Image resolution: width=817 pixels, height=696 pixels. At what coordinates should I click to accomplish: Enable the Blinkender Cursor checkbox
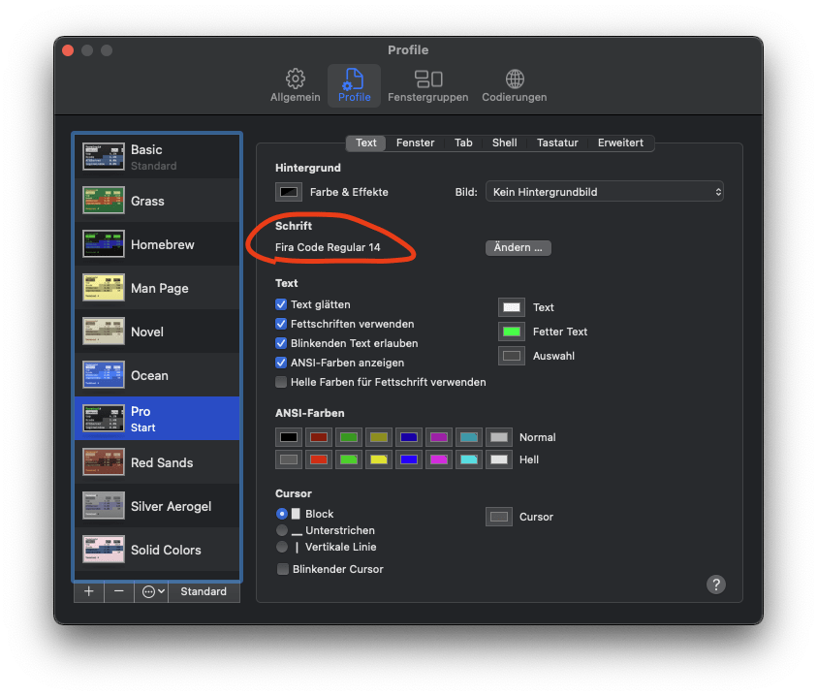click(x=283, y=569)
